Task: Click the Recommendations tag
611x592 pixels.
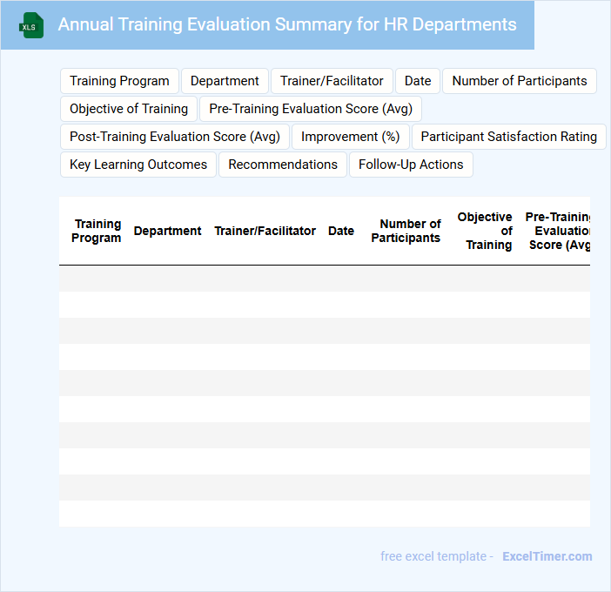Action: (x=283, y=165)
